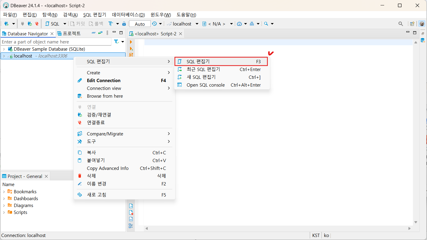Click the transaction log clock icon
This screenshot has height=240, width=427.
tap(154, 24)
